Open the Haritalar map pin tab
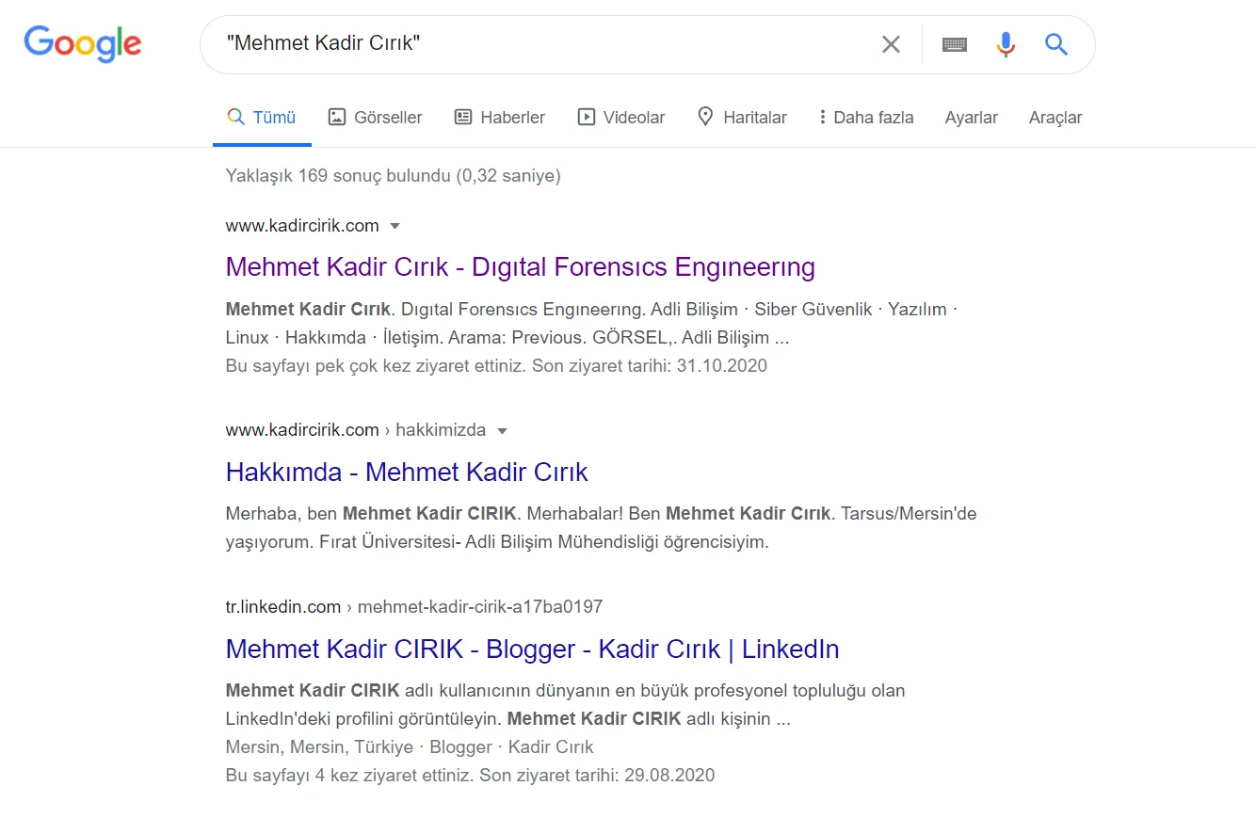 tap(741, 118)
